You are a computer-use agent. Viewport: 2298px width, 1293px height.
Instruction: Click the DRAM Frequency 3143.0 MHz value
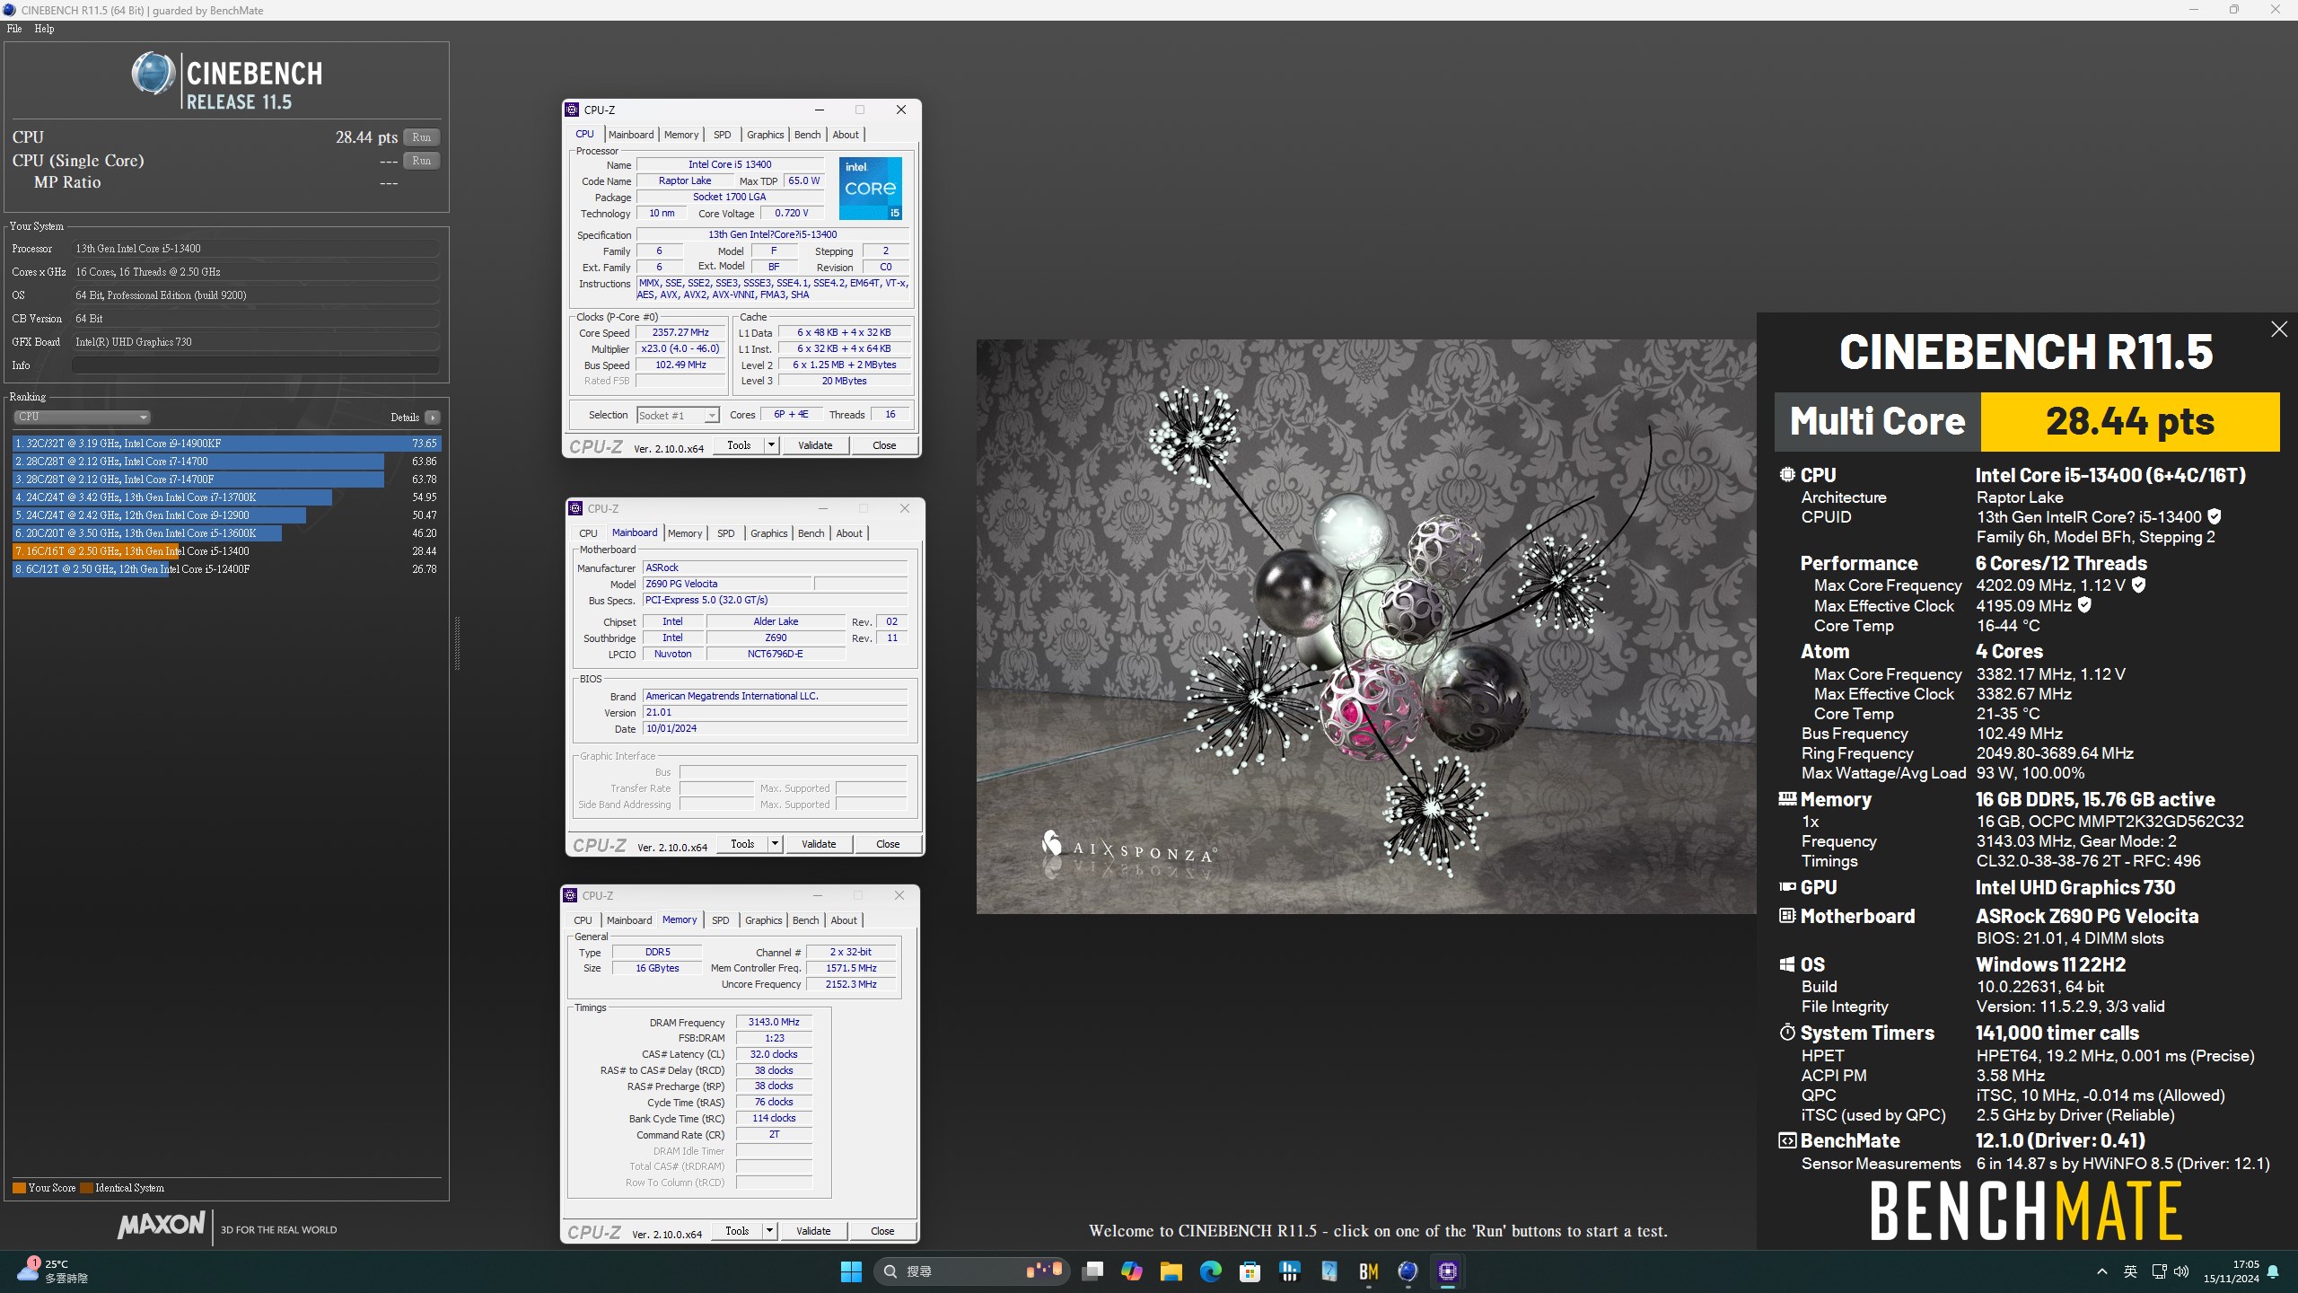774,1022
